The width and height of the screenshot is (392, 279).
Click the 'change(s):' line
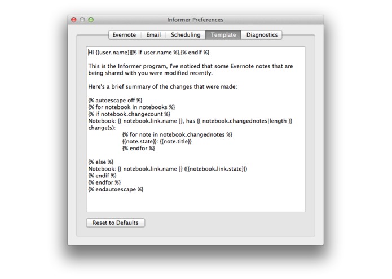click(x=102, y=128)
